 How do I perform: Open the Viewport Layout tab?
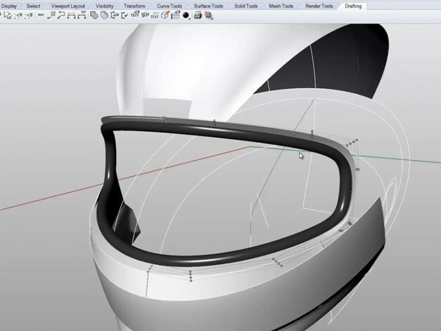click(68, 6)
